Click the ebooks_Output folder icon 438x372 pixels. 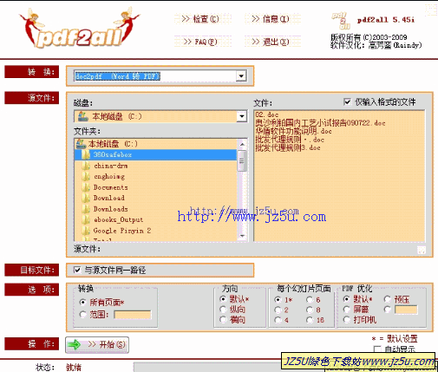(x=86, y=219)
